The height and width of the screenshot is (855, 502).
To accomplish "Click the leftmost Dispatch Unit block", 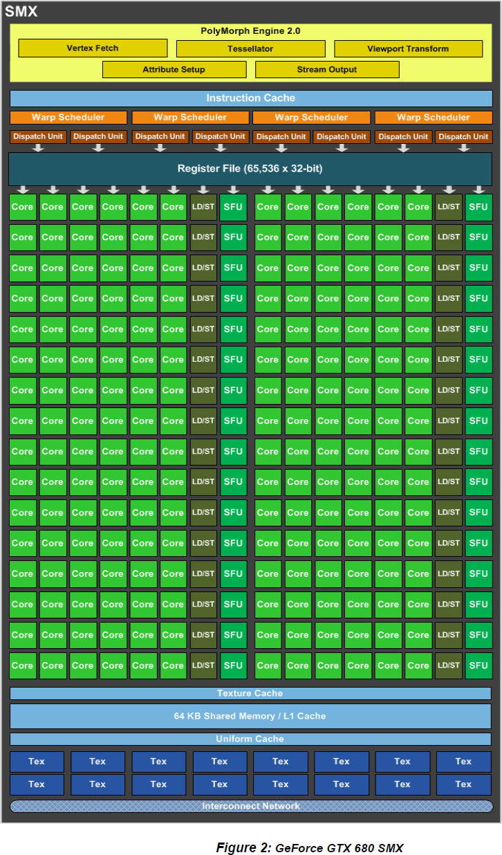I will click(x=39, y=137).
